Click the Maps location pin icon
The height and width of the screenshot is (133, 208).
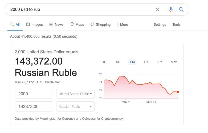(x=72, y=24)
